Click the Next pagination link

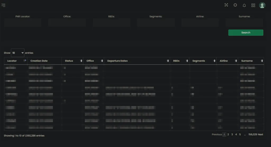pos(260,134)
